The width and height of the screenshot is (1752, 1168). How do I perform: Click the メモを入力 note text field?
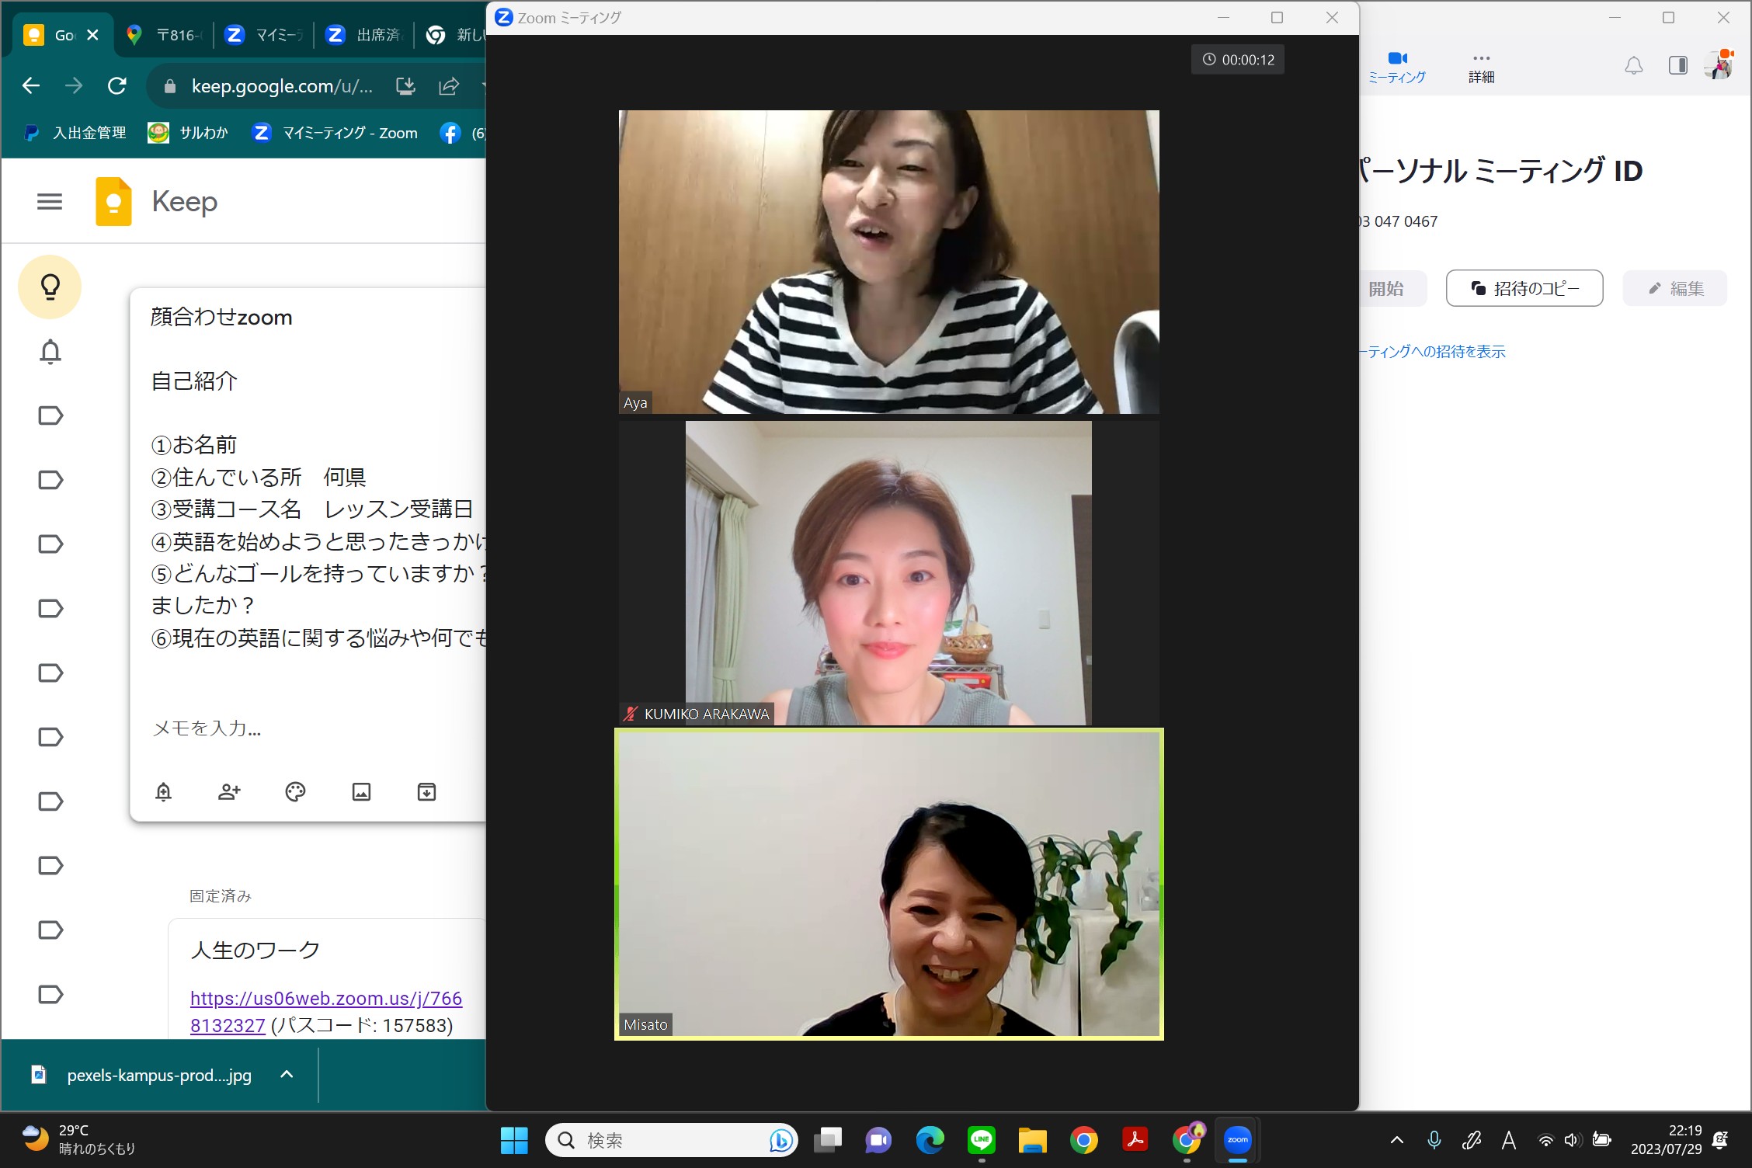207,728
